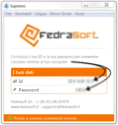Close the Supremo window
Viewport: 118px width, 125px height.
pos(106,5)
